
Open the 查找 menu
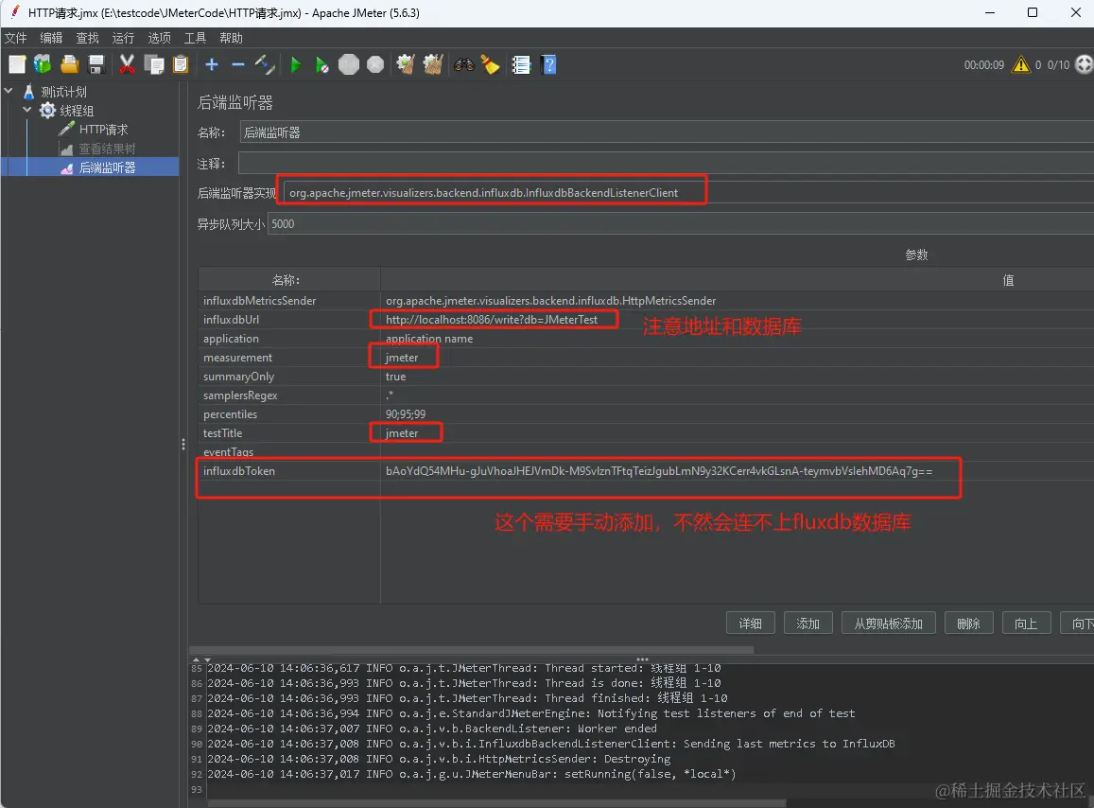[87, 38]
